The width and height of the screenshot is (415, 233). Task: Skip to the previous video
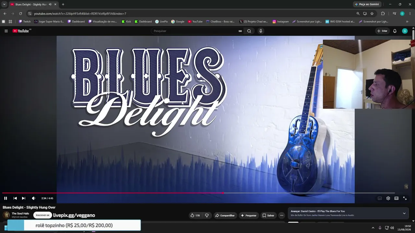coord(15,198)
